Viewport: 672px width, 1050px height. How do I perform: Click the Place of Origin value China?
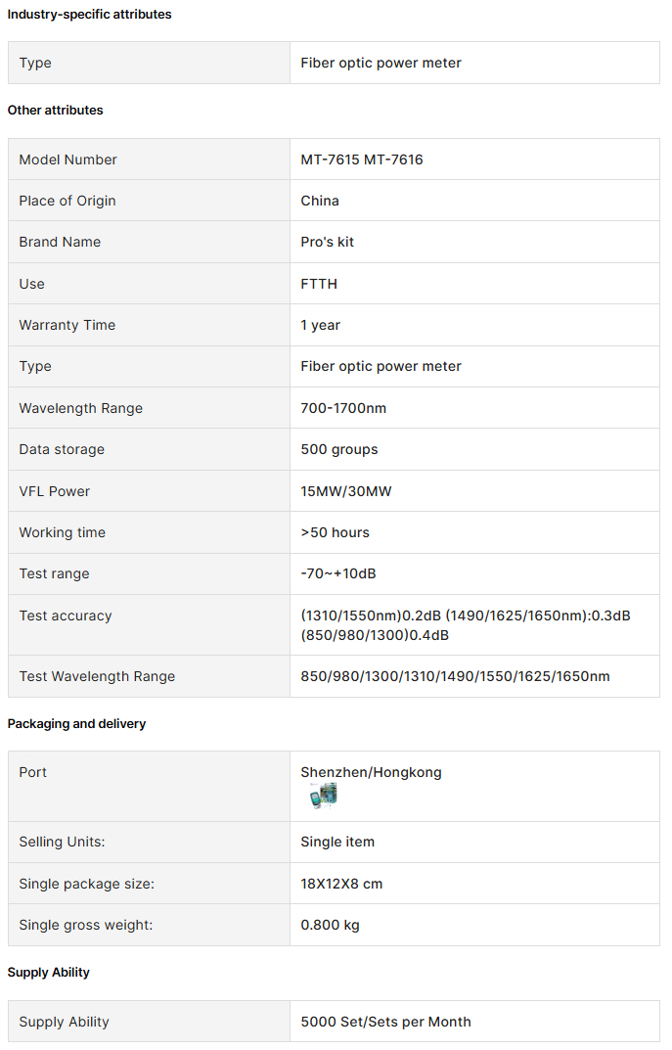[320, 201]
